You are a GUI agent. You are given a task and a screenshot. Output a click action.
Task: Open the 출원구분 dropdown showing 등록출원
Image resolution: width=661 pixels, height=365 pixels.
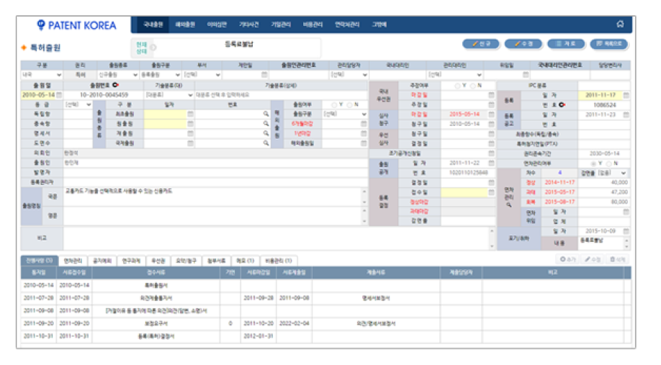pyautogui.click(x=160, y=75)
